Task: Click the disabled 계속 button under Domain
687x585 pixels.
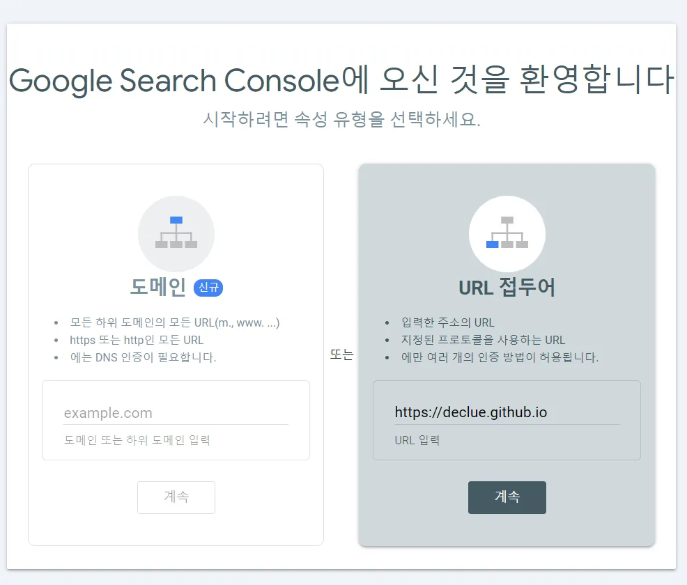Action: point(176,497)
